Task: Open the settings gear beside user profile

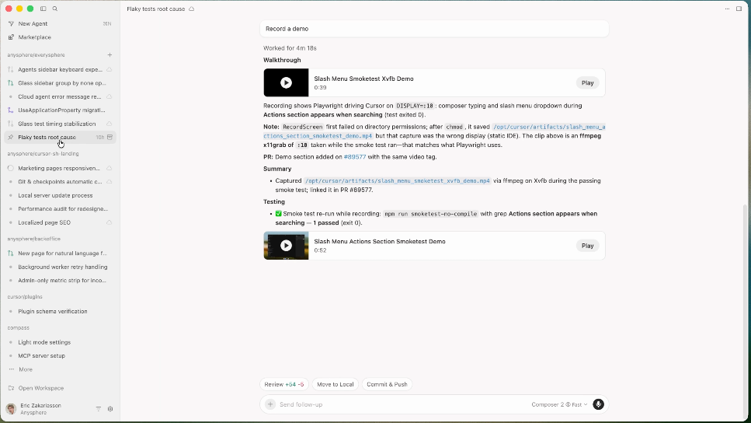Action: click(110, 409)
